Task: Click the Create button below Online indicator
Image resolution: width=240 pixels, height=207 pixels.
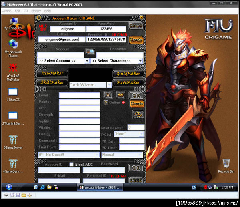Action: pos(137,104)
